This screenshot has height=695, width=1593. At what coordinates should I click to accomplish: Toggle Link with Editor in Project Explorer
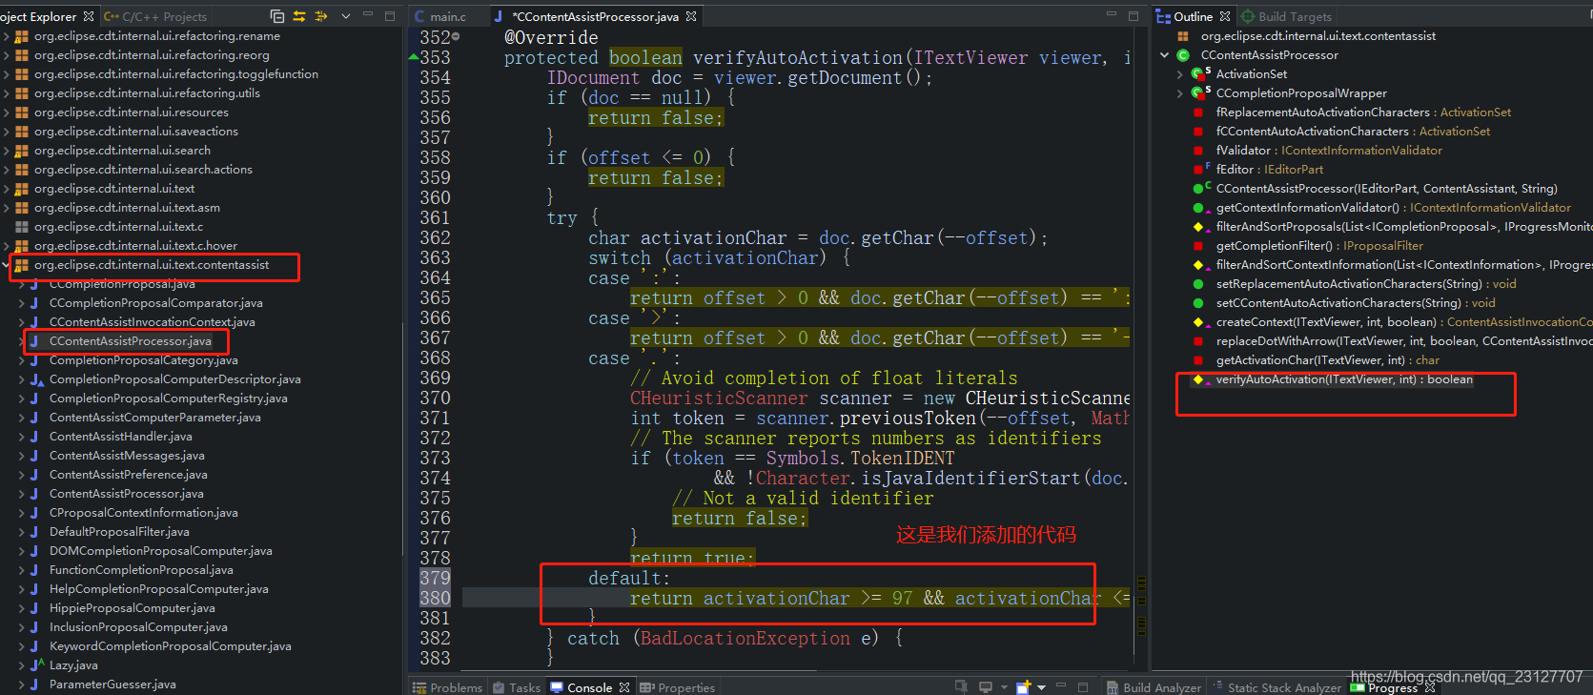pyautogui.click(x=299, y=16)
